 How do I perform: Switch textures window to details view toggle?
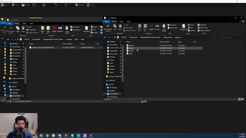[239, 99]
